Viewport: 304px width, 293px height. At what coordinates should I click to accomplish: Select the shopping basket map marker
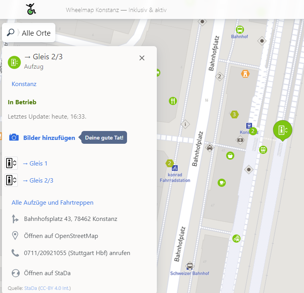pyautogui.click(x=230, y=156)
